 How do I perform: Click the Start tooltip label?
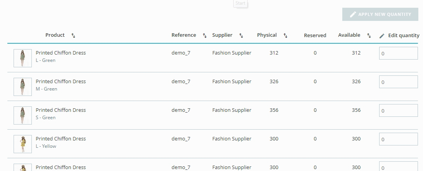point(240,3)
